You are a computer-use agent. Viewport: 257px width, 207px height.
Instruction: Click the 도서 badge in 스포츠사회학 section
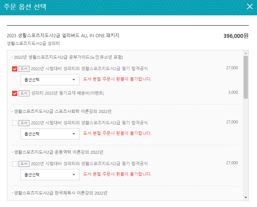click(24, 123)
